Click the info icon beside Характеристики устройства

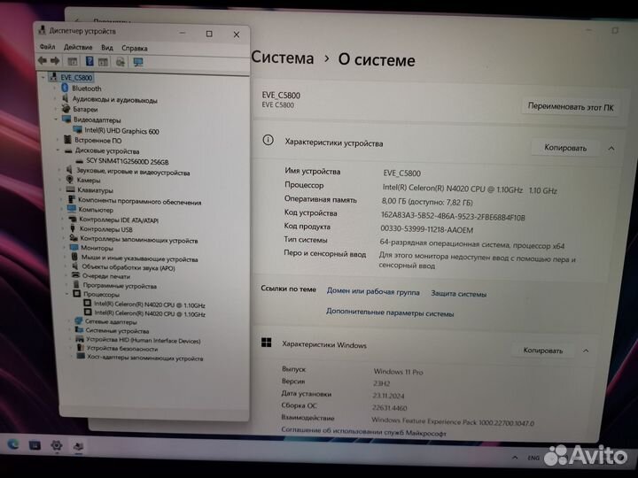tap(268, 140)
